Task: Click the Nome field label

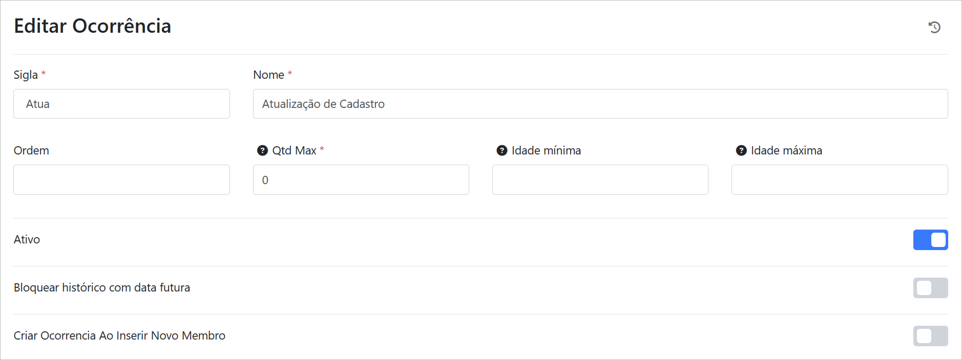Action: tap(268, 75)
